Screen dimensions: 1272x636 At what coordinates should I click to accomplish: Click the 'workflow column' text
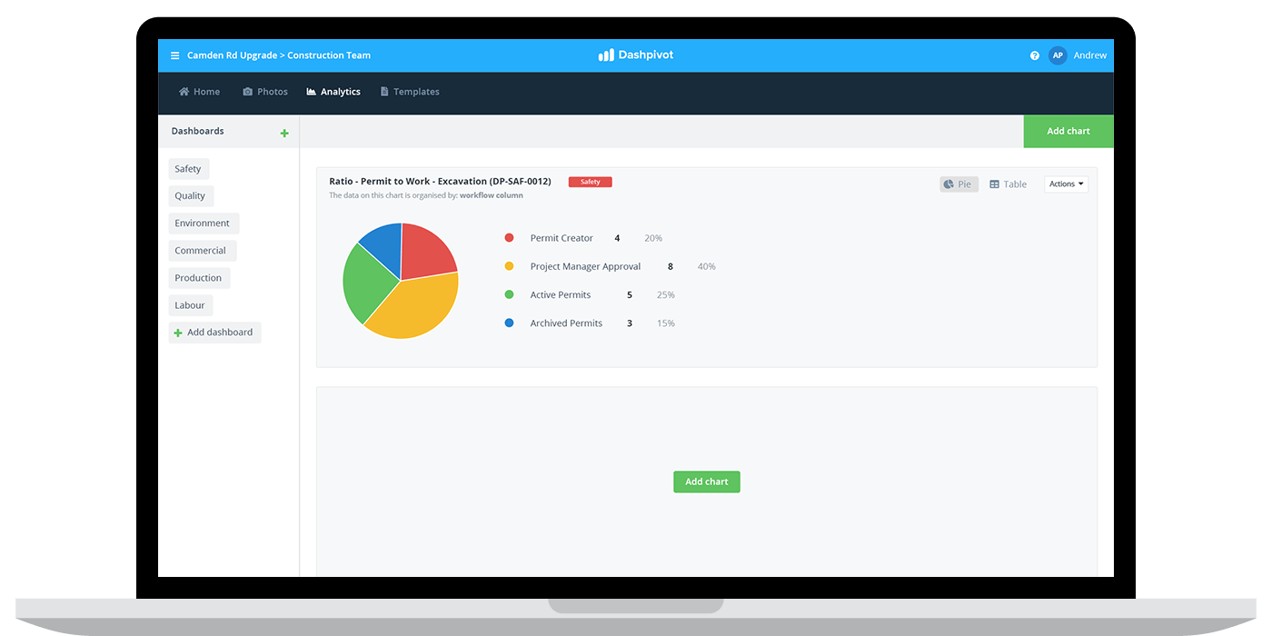[492, 195]
